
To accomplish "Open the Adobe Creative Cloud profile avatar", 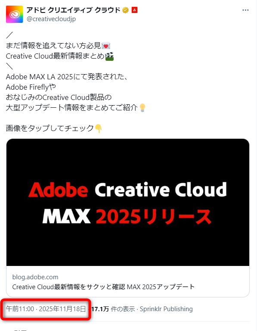I will click(x=14, y=14).
